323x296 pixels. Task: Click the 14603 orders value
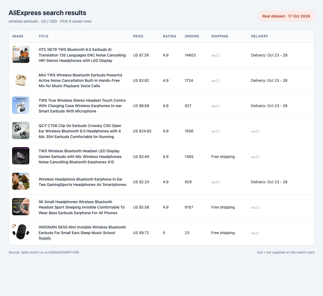(x=190, y=55)
